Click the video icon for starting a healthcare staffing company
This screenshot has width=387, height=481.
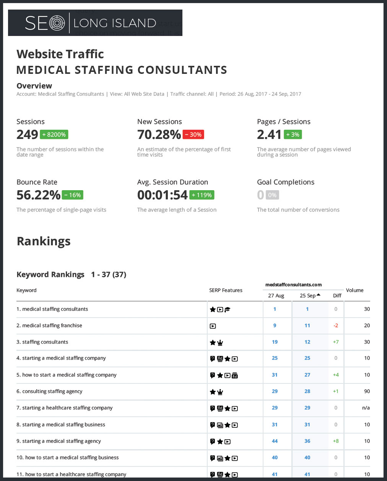[235, 409]
